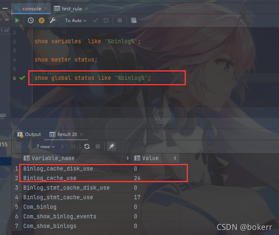Click the orange P parameters icon
This screenshot has width=279, height=235.
point(42,21)
